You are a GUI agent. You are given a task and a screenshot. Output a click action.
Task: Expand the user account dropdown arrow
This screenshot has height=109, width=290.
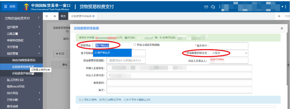(282, 7)
